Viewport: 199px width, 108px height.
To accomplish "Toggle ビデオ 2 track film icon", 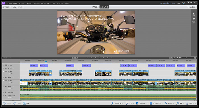I will point(6,72).
